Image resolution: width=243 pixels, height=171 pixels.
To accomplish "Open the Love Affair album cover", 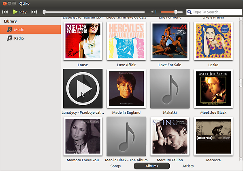I will tap(126, 41).
